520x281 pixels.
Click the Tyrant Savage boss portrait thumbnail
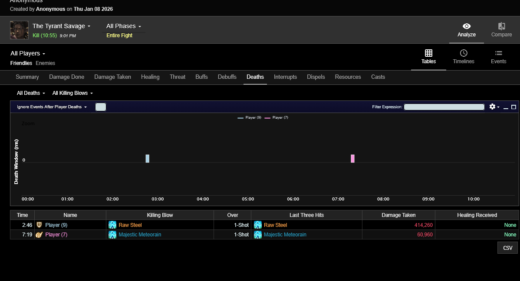click(x=19, y=30)
